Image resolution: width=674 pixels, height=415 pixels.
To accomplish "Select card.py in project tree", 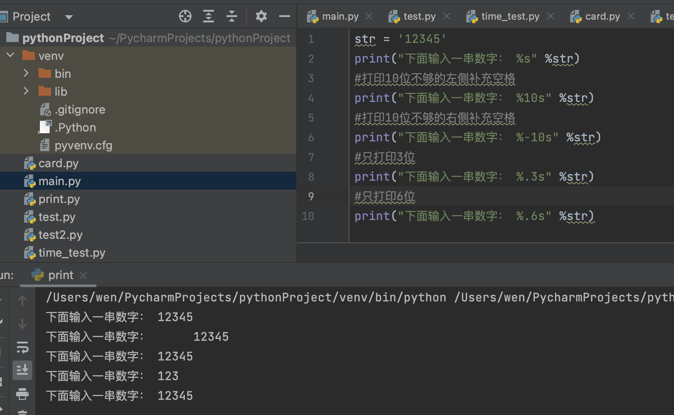I will (148, 163).
